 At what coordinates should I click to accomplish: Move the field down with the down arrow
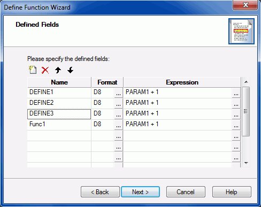(x=71, y=70)
